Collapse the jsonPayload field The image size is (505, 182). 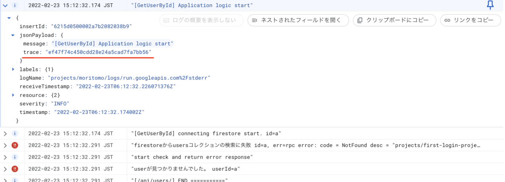pos(13,35)
